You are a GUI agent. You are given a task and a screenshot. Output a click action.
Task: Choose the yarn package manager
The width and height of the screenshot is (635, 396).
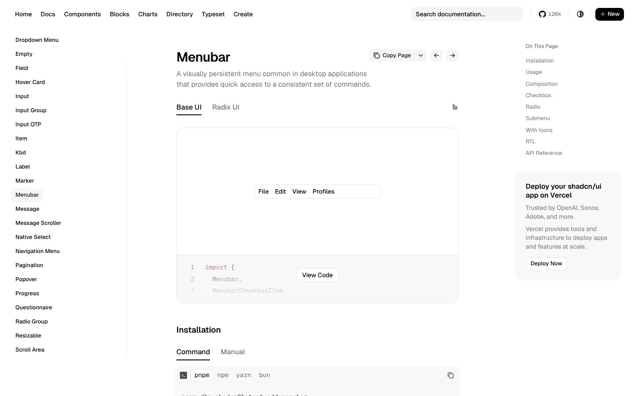click(243, 375)
